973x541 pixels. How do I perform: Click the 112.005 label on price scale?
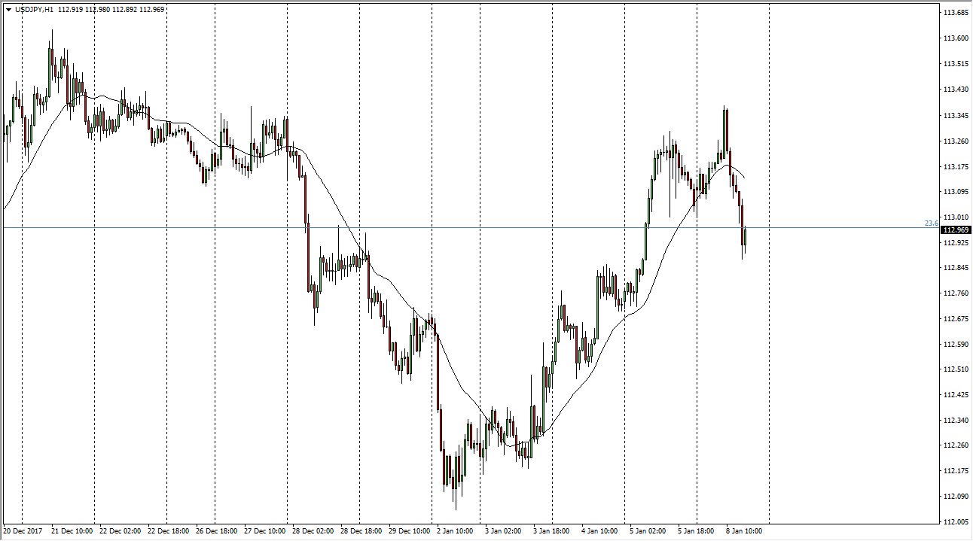click(955, 521)
